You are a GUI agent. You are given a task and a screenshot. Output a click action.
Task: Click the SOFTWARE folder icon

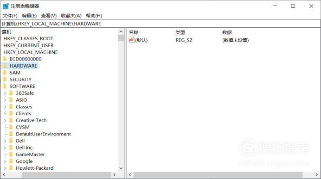(x=5, y=86)
